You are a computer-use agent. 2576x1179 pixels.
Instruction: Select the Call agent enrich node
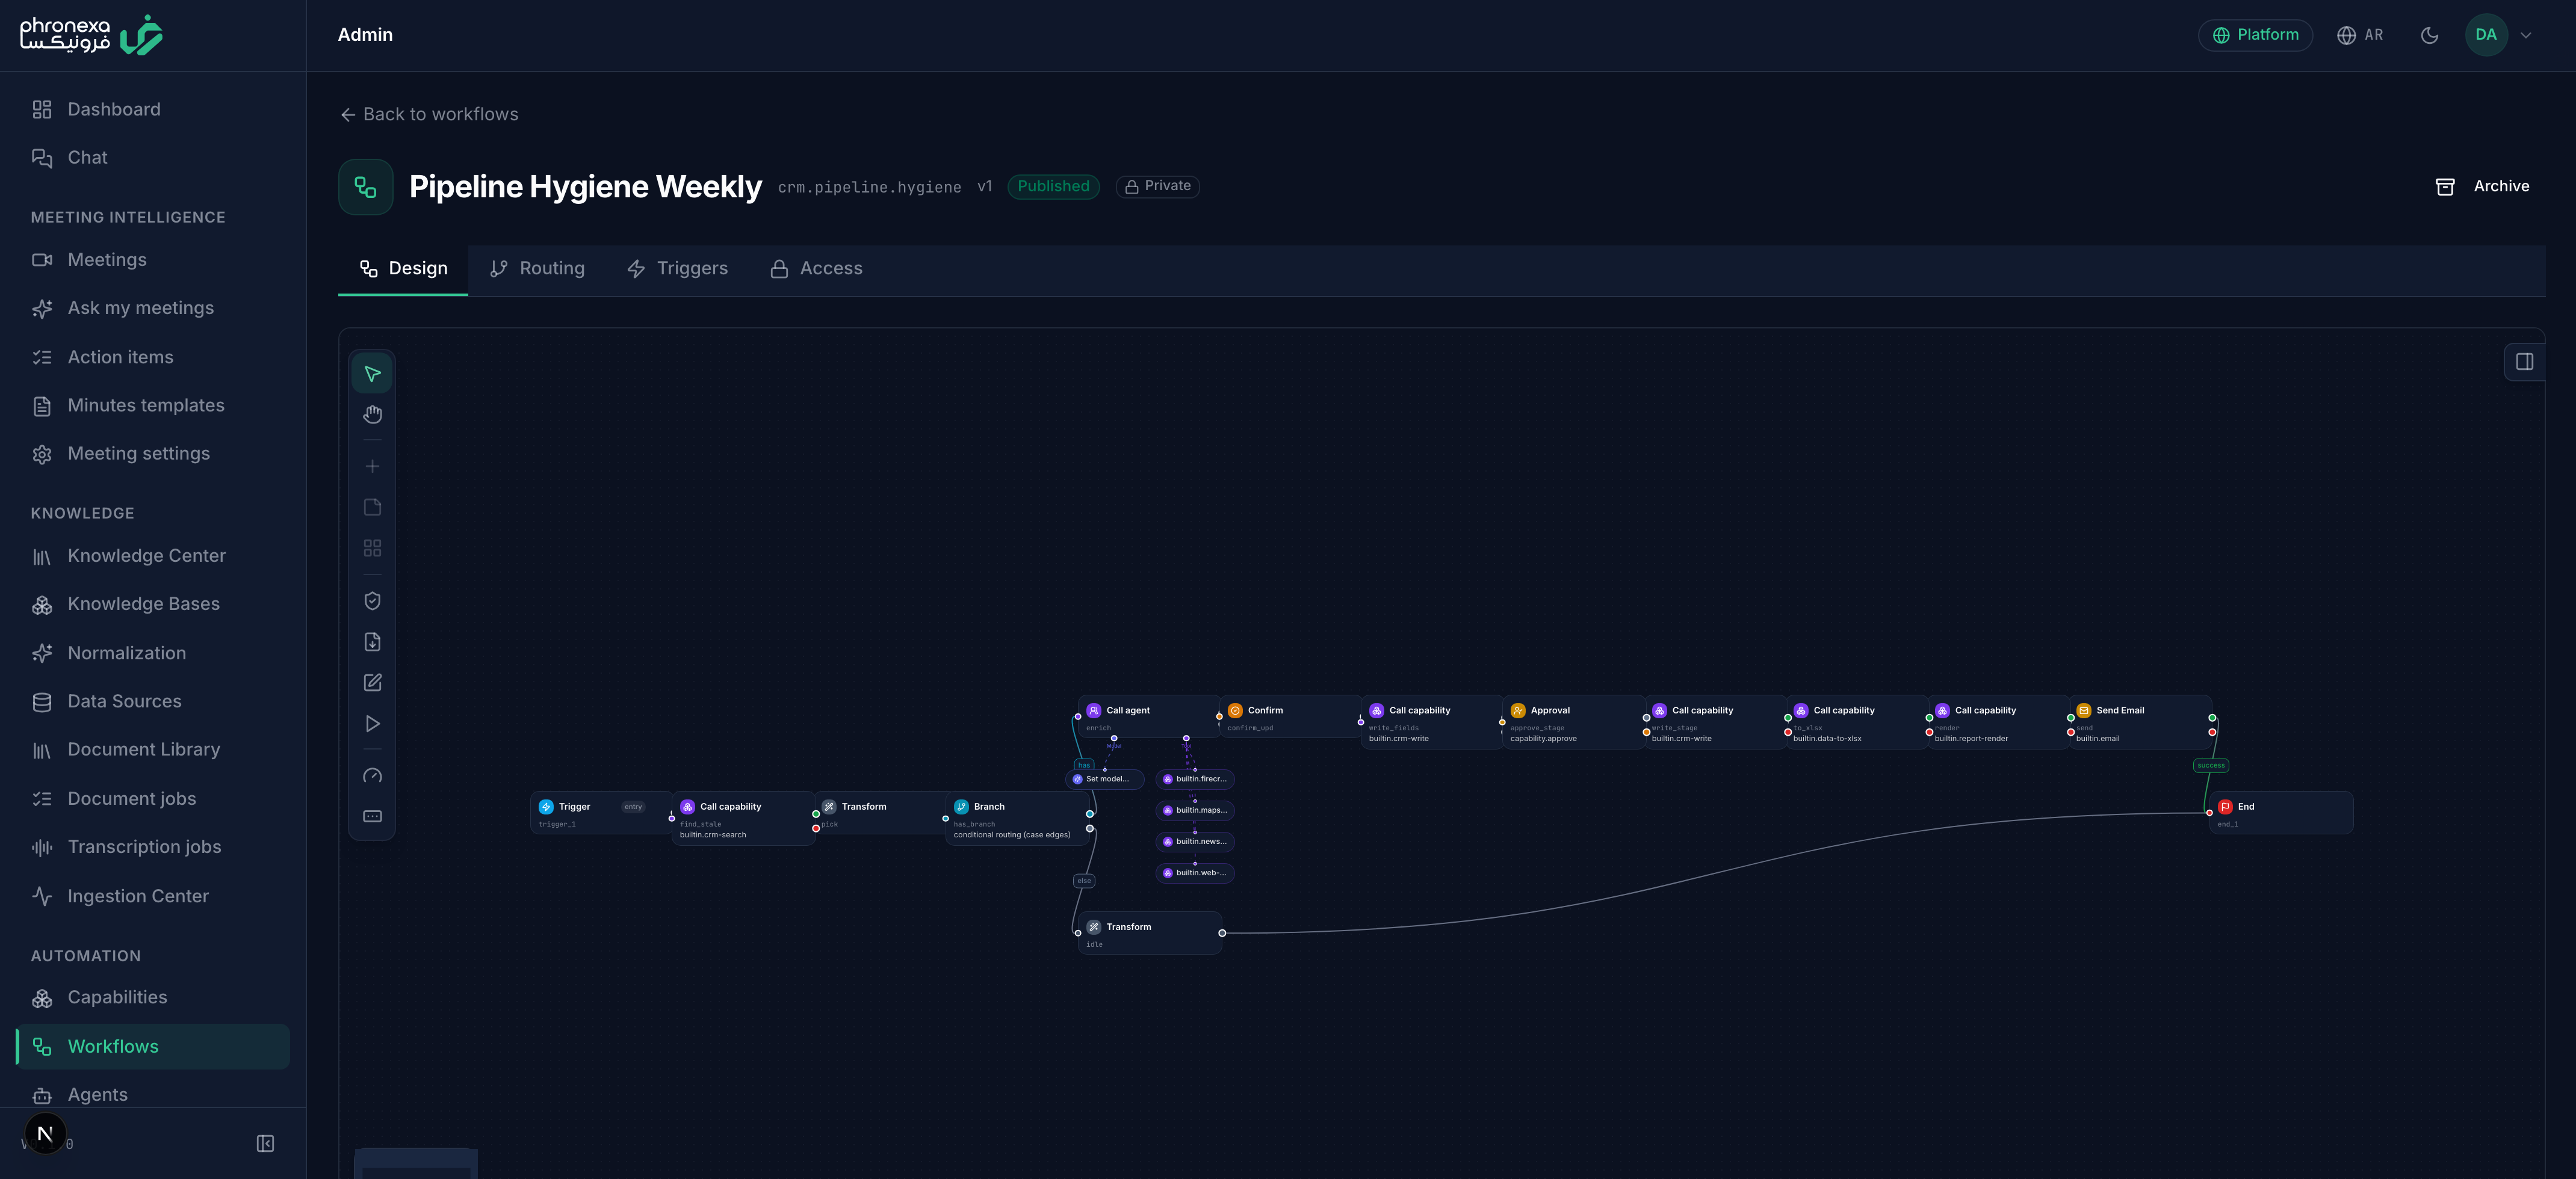click(x=1149, y=718)
